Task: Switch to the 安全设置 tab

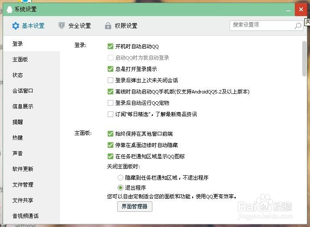Action: pyautogui.click(x=75, y=26)
